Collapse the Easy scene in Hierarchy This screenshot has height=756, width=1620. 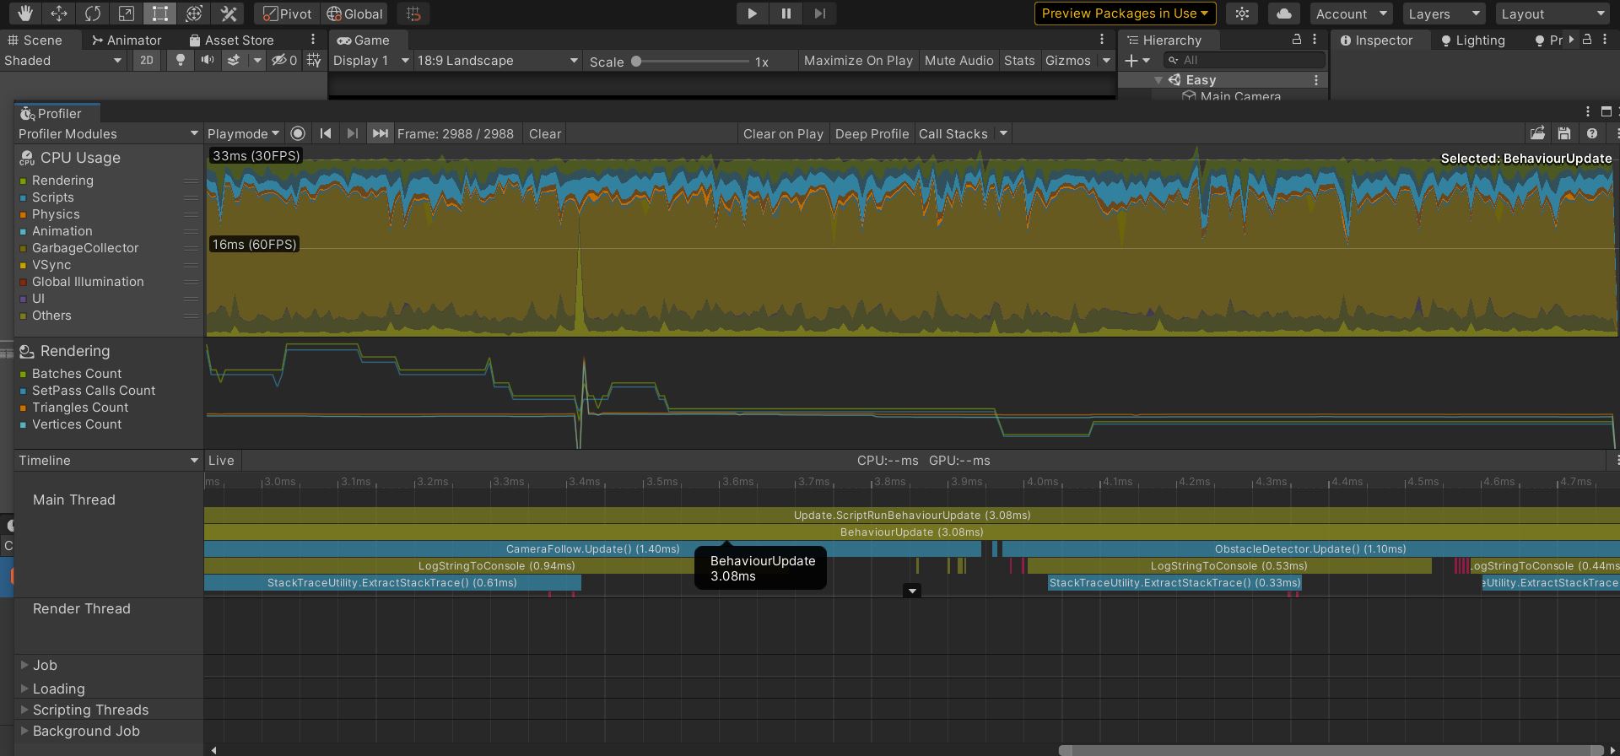pyautogui.click(x=1158, y=79)
